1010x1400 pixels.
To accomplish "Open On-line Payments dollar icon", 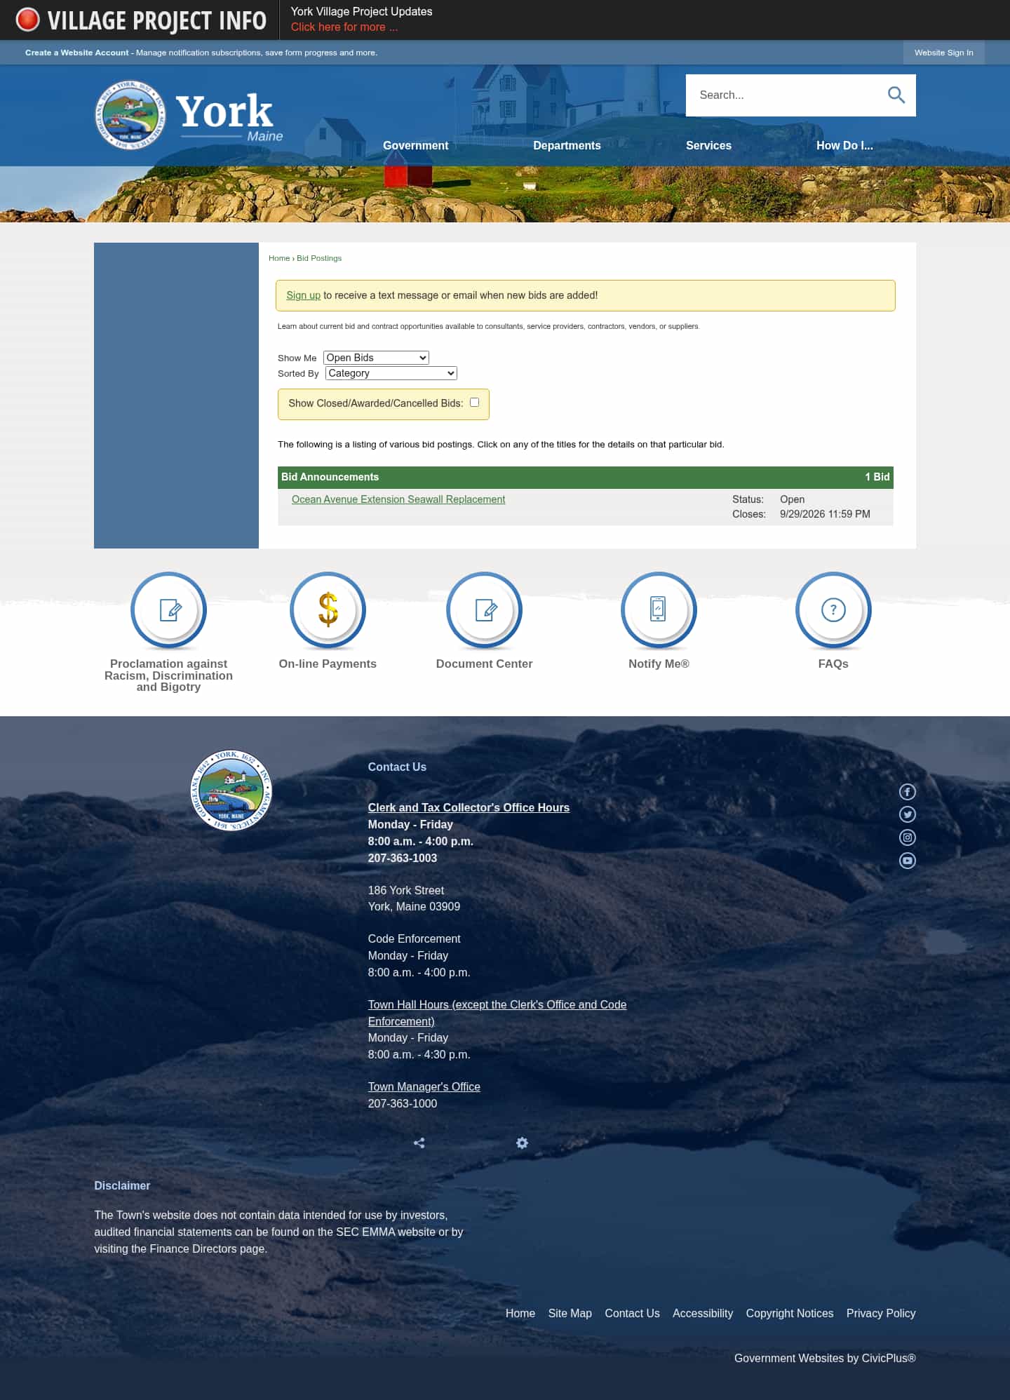I will click(x=328, y=610).
